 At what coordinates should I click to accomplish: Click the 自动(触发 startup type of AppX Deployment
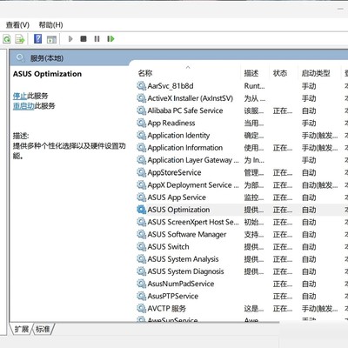[x=319, y=185]
